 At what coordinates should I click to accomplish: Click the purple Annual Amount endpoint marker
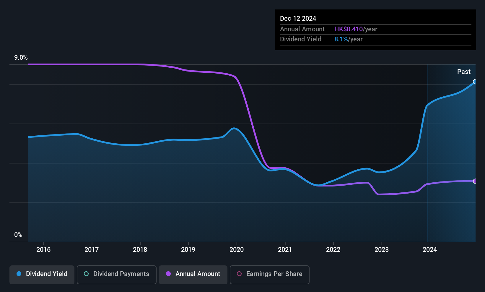[475, 181]
